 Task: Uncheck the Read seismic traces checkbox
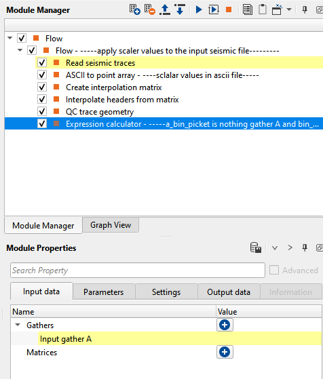pos(42,62)
